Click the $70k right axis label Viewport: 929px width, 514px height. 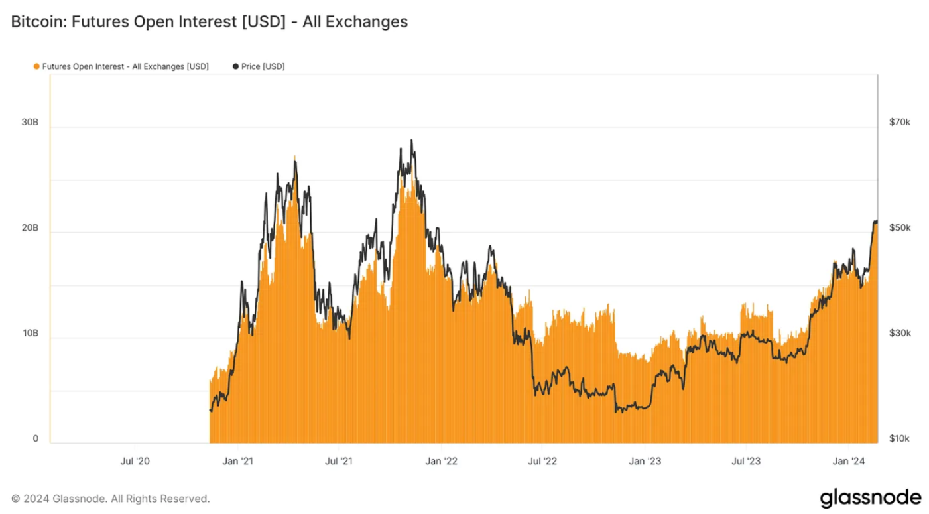(900, 123)
